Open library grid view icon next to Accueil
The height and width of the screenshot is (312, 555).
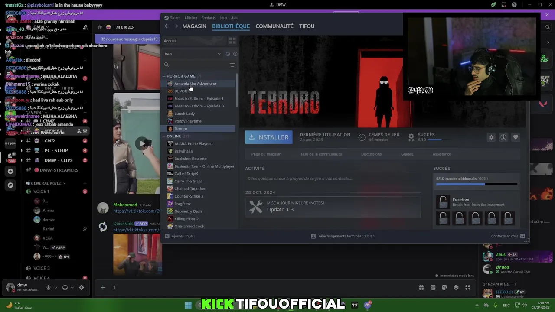pyautogui.click(x=232, y=41)
